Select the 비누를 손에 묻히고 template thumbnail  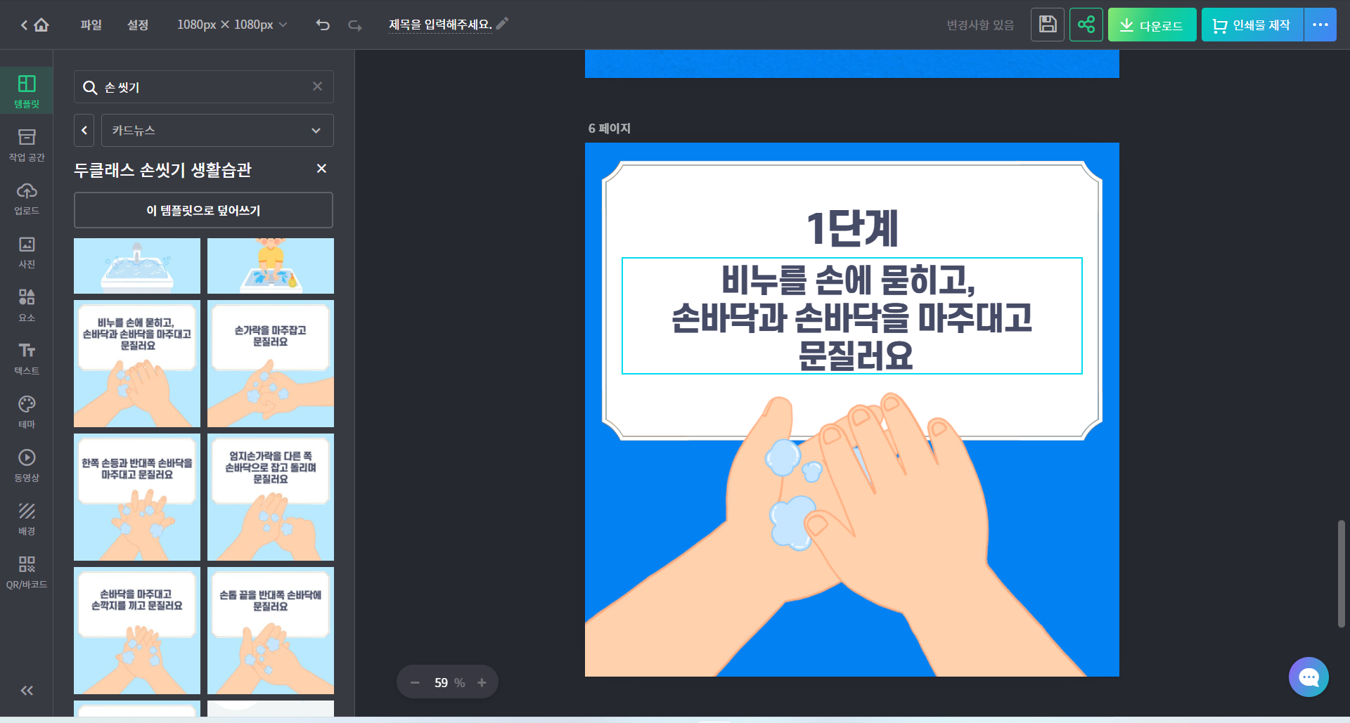[x=137, y=363]
